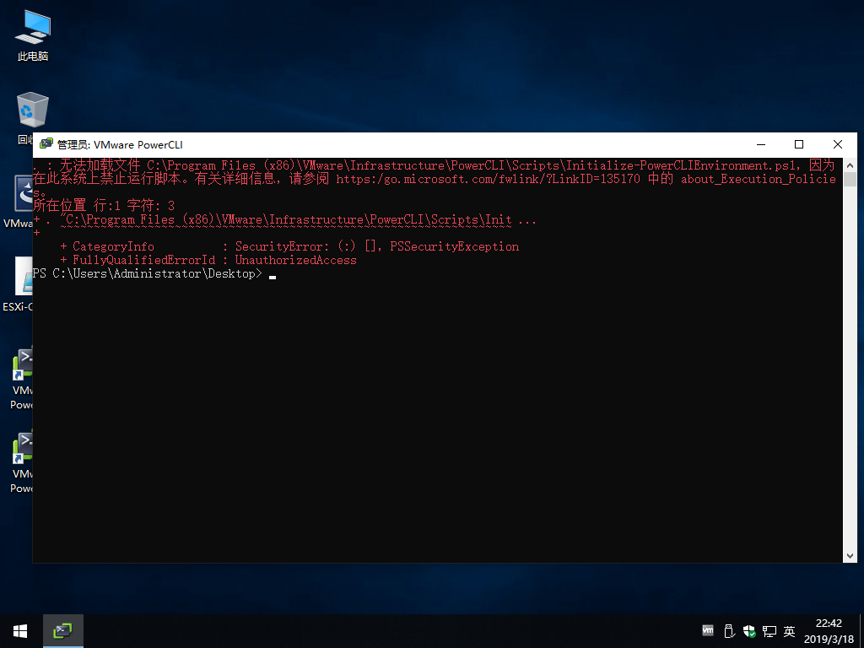Screen dimensions: 864x648
Task: Open Windows Defender shield tray icon
Action: [x=749, y=631]
